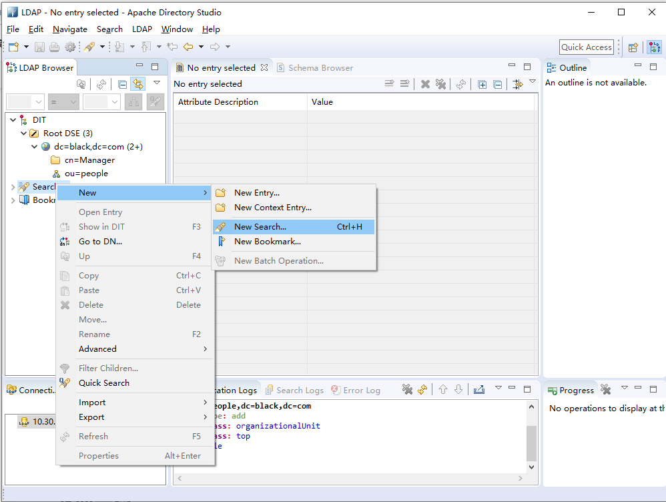Open the Navigate menu

click(70, 29)
